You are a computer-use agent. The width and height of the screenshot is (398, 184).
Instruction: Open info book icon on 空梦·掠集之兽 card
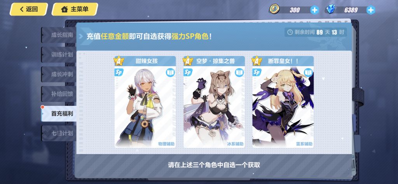[x=239, y=72]
